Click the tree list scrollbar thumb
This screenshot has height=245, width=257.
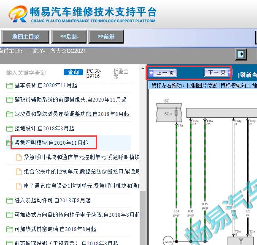pyautogui.click(x=143, y=218)
